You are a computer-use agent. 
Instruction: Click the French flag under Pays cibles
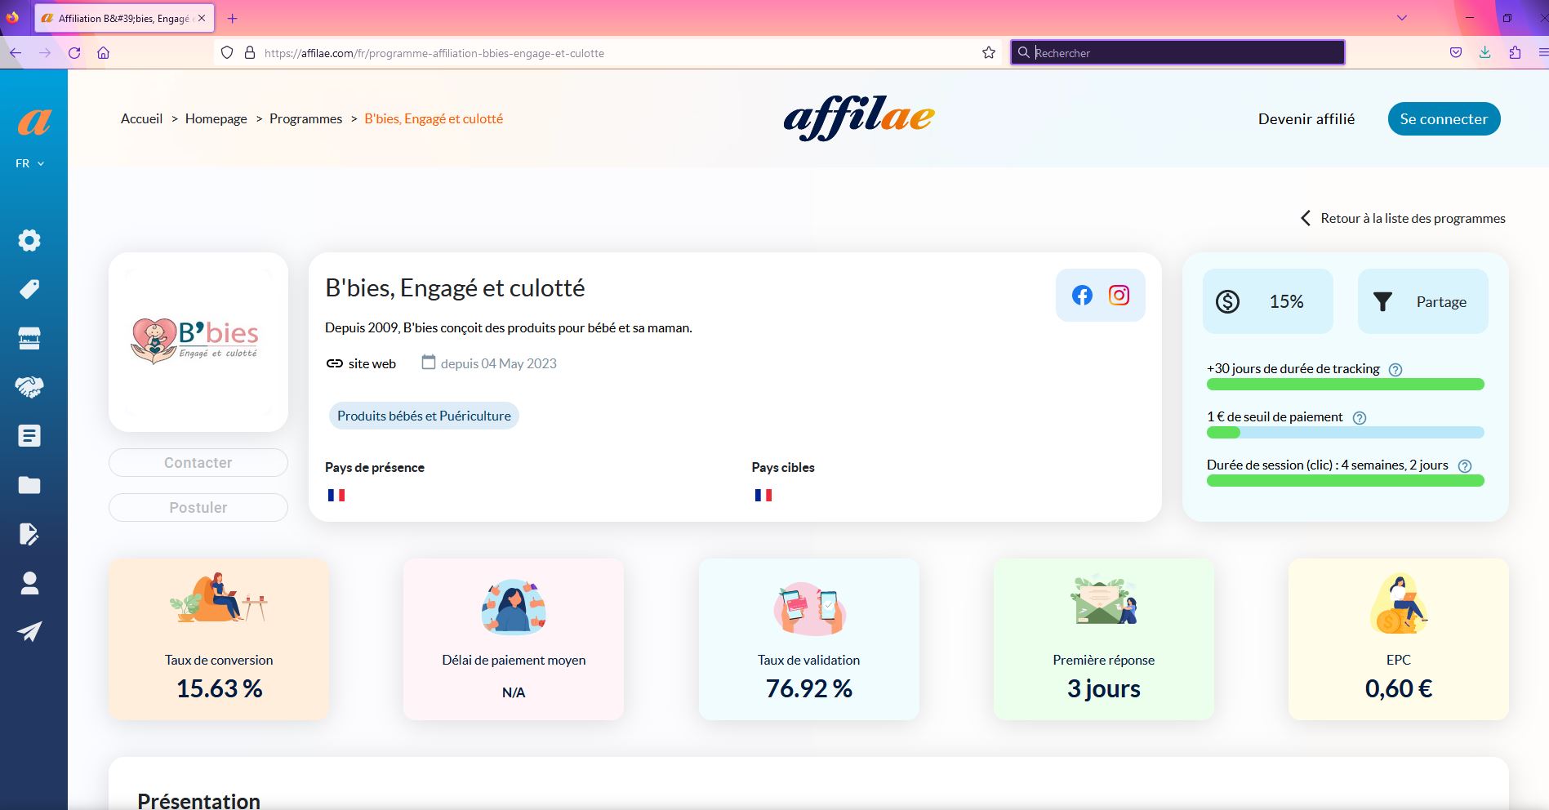pos(763,495)
